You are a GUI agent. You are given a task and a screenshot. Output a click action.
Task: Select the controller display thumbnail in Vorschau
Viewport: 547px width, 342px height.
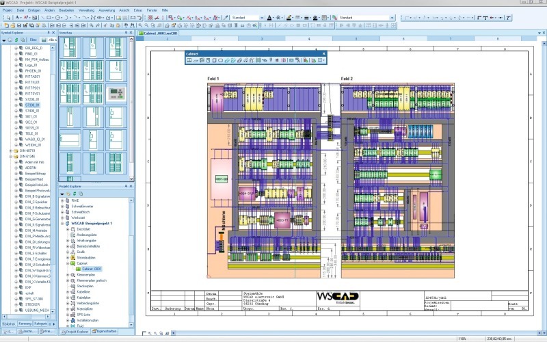click(116, 94)
